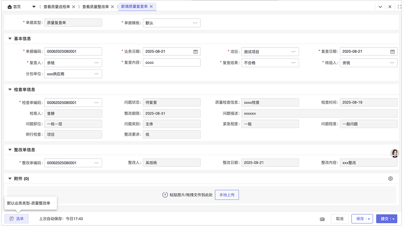The height and width of the screenshot is (226, 403).
Task: Go to the 首页 tab
Action: point(14,7)
